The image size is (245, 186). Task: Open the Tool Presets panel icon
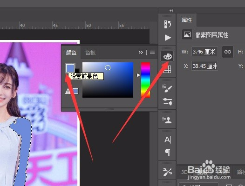pos(167,172)
